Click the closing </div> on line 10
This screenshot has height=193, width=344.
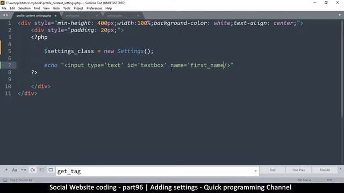pyautogui.click(x=41, y=86)
